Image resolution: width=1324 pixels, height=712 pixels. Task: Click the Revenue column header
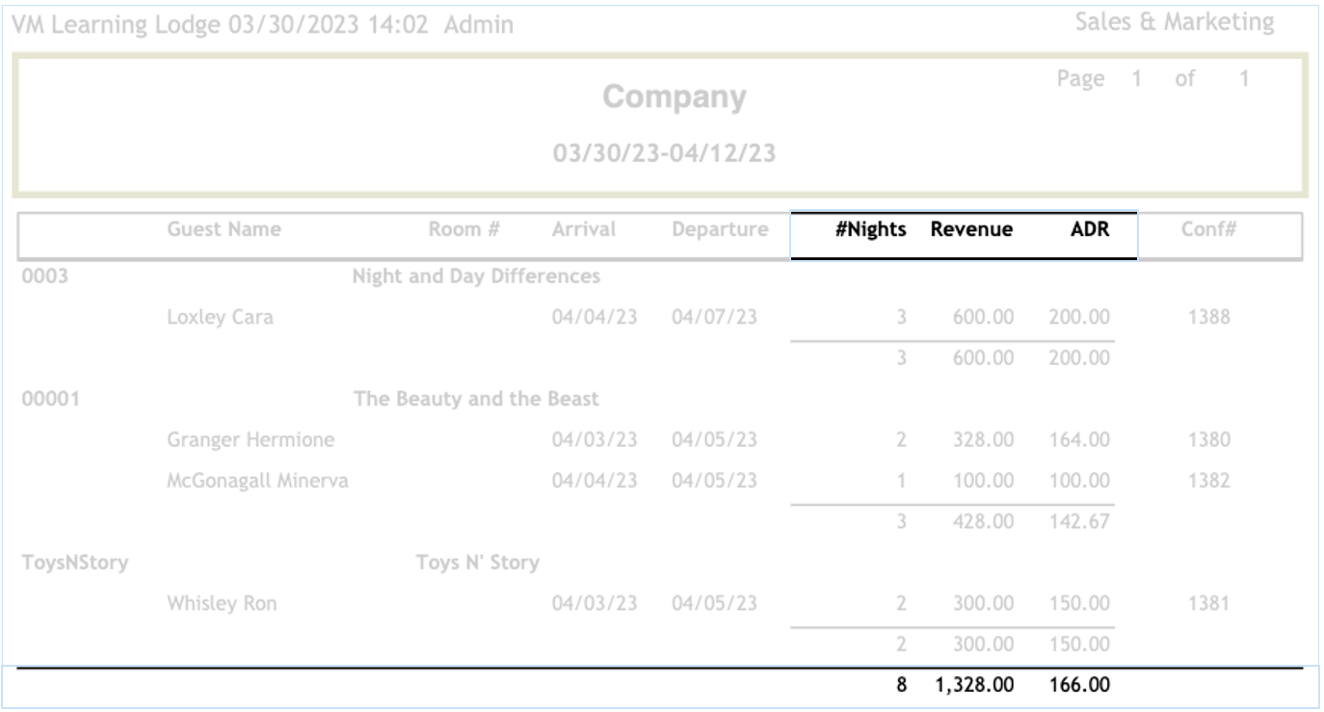point(971,229)
